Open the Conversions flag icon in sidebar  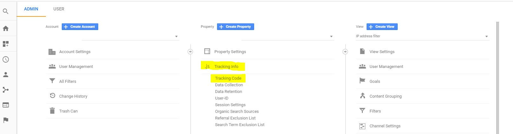pos(5,120)
